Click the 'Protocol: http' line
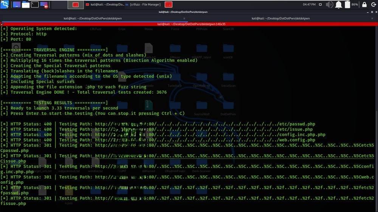Screen dimensions: 378x212 pos(23,34)
